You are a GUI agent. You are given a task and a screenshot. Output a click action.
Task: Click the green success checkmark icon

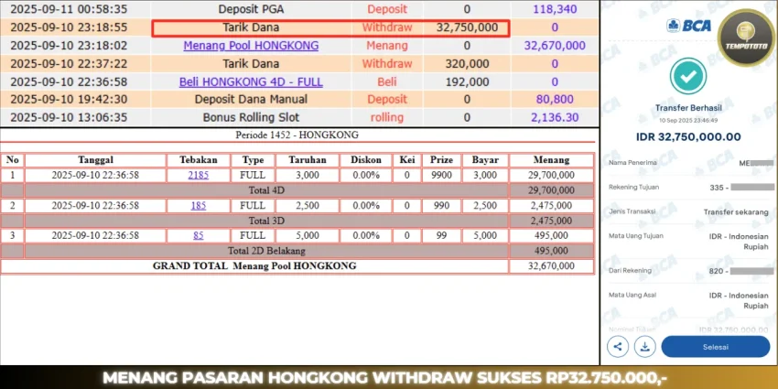(687, 76)
